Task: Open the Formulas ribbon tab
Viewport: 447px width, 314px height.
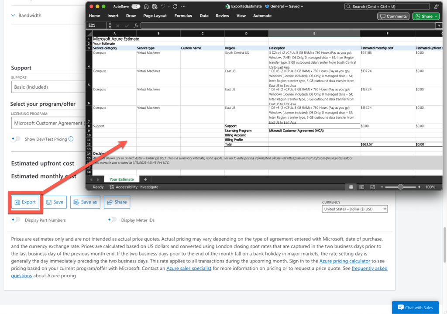Action: pyautogui.click(x=183, y=16)
